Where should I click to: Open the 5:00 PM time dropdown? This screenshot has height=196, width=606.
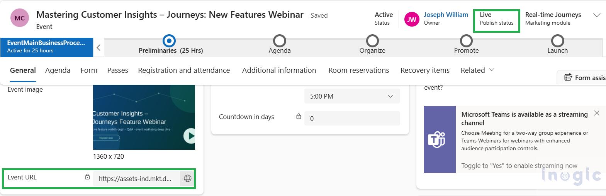(352, 96)
